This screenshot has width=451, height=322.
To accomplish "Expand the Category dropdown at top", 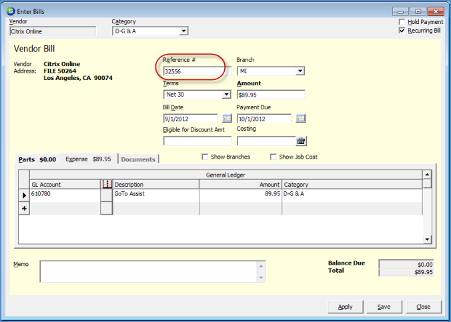I will (183, 31).
